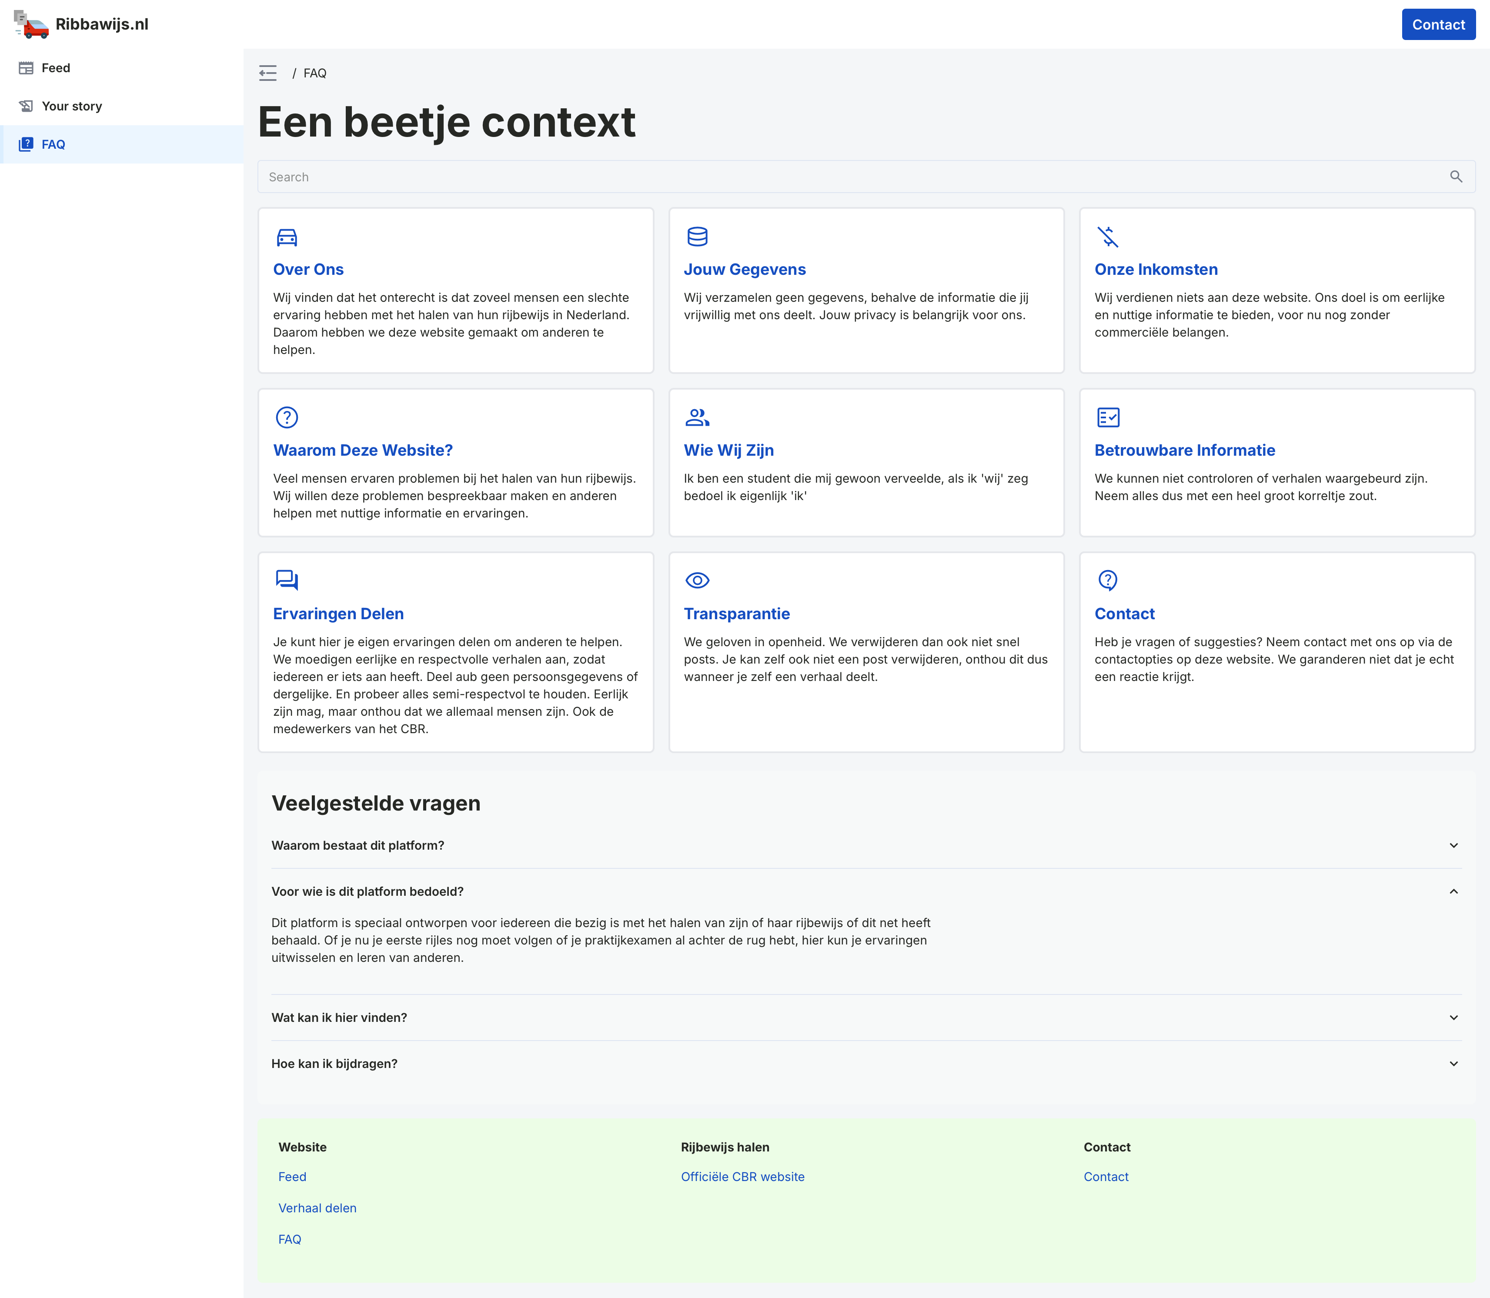The height and width of the screenshot is (1298, 1490).
Task: Click the Verhaal delen footer link
Action: (317, 1208)
